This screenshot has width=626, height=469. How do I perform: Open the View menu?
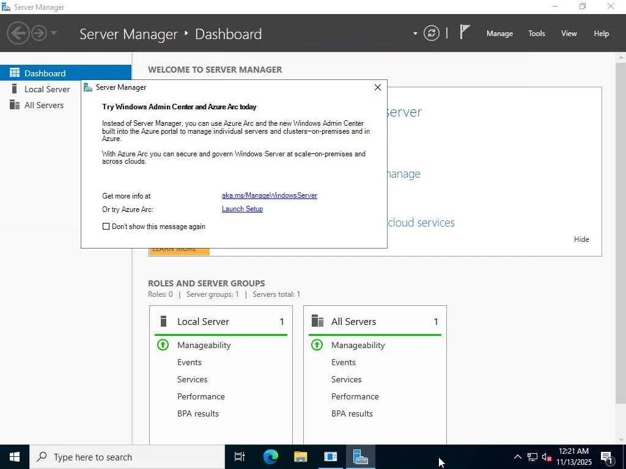[x=569, y=34]
